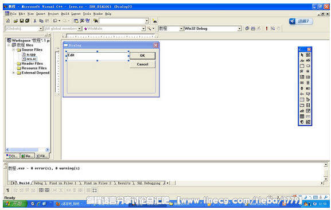Click the Undo arrow icon
Image resolution: width=331 pixels, height=210 pixels.
55,21
